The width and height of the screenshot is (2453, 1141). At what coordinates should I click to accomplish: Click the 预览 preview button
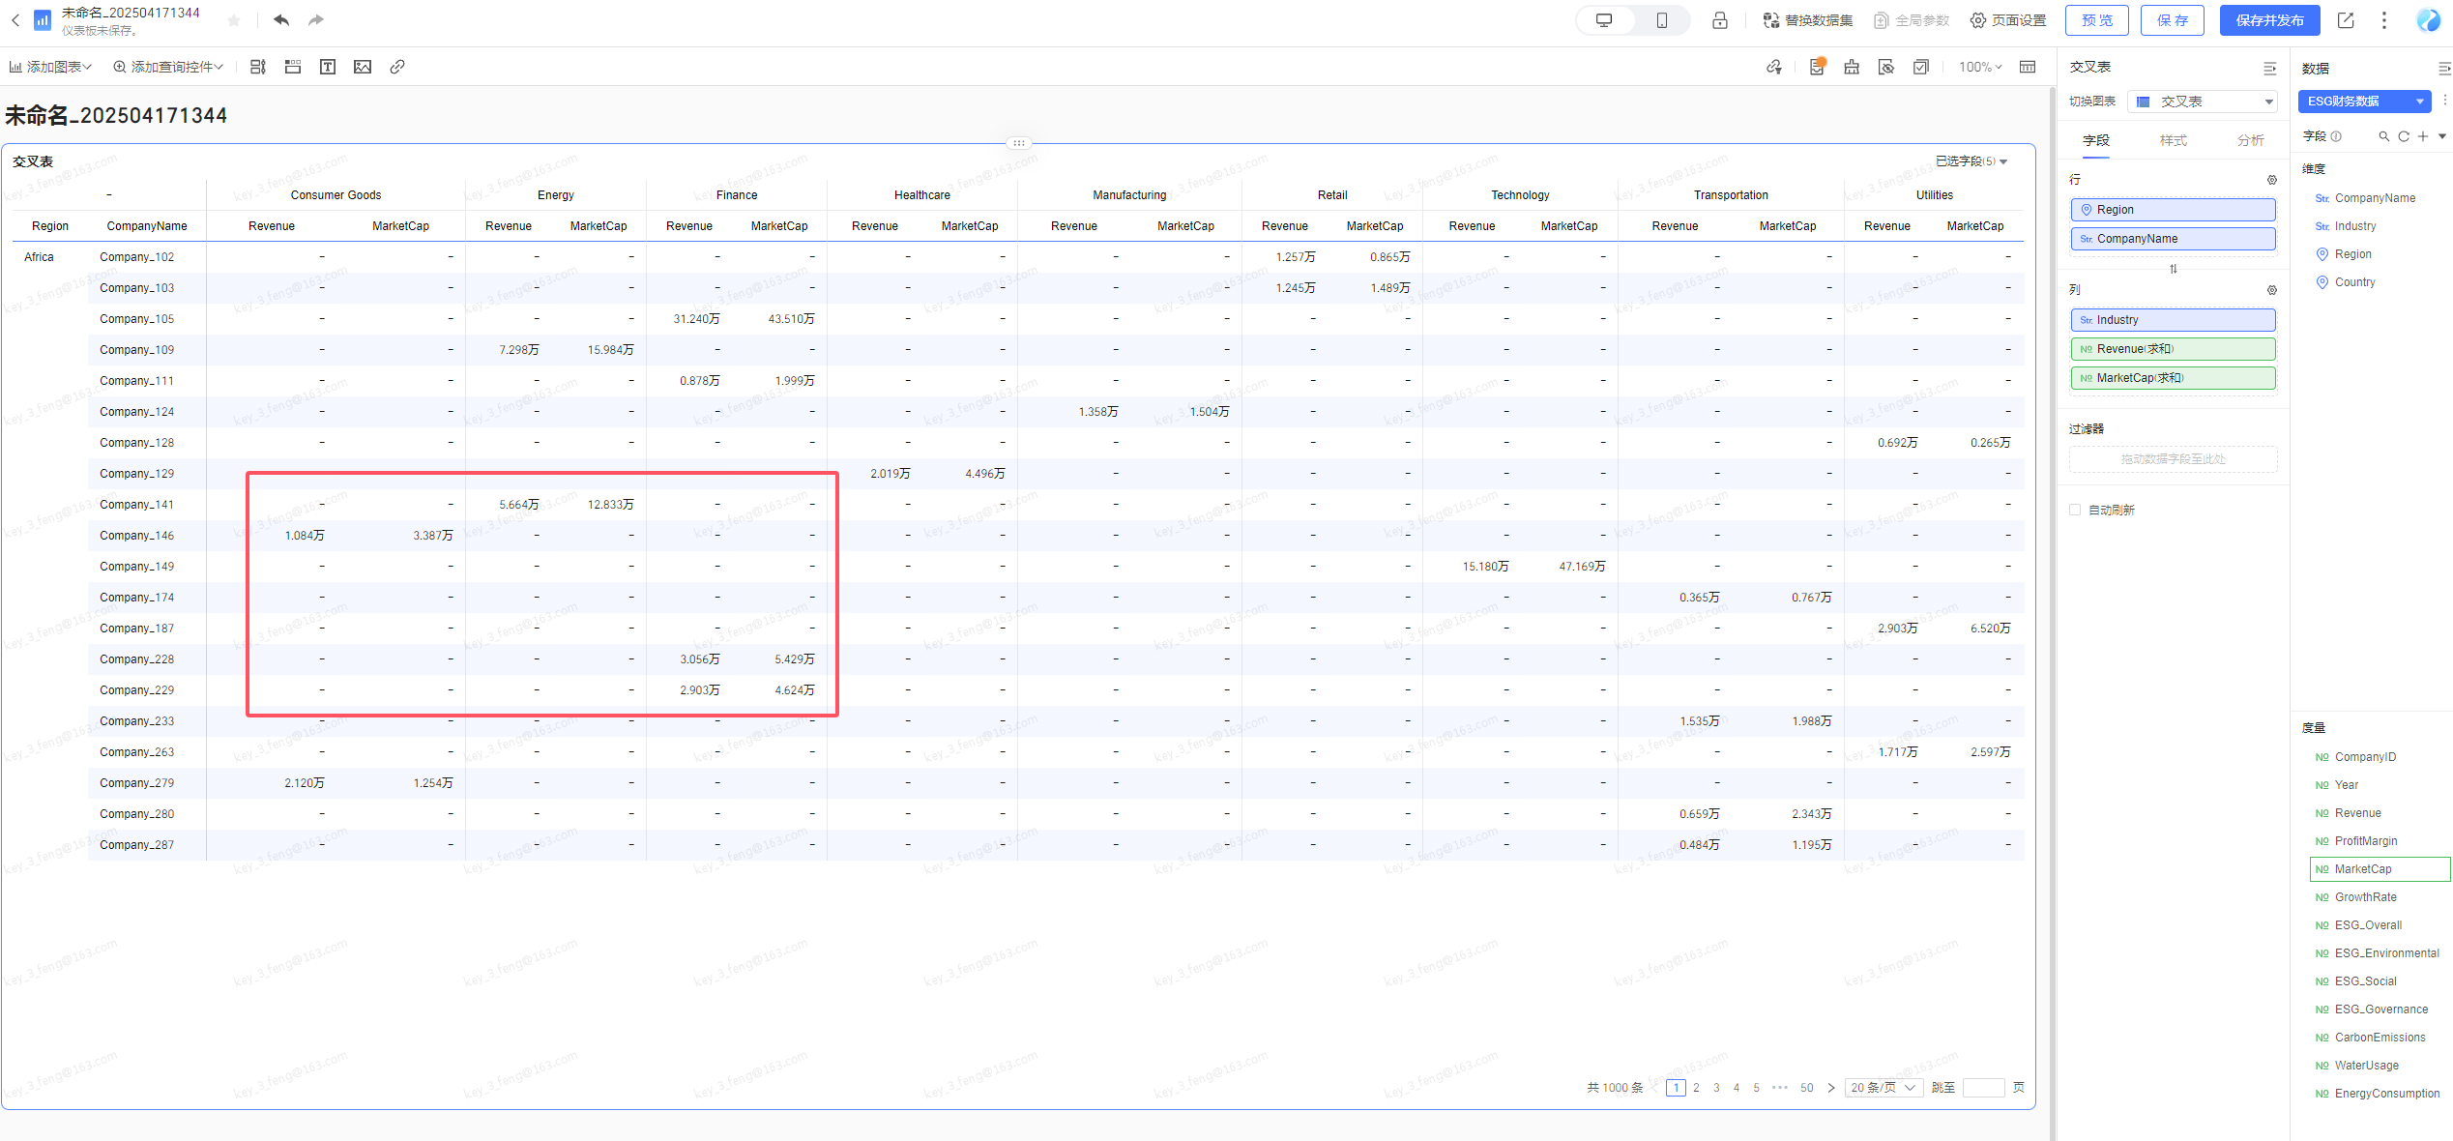coord(2097,20)
